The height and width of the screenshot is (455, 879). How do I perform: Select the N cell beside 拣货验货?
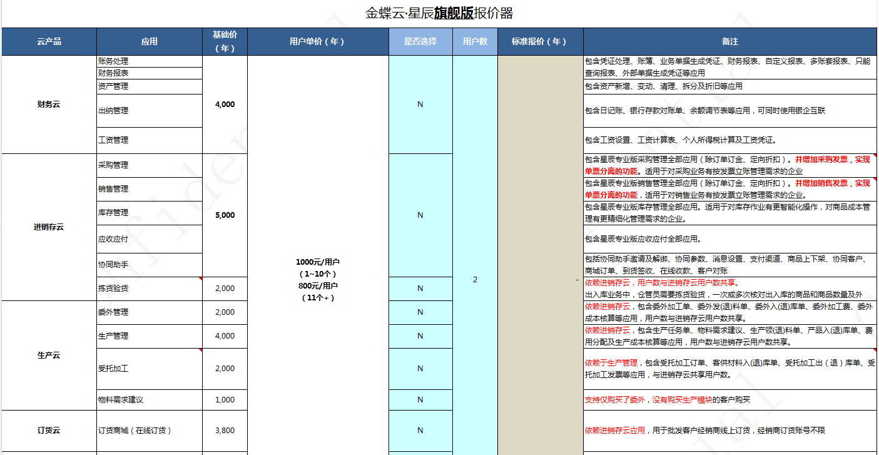[x=420, y=289]
